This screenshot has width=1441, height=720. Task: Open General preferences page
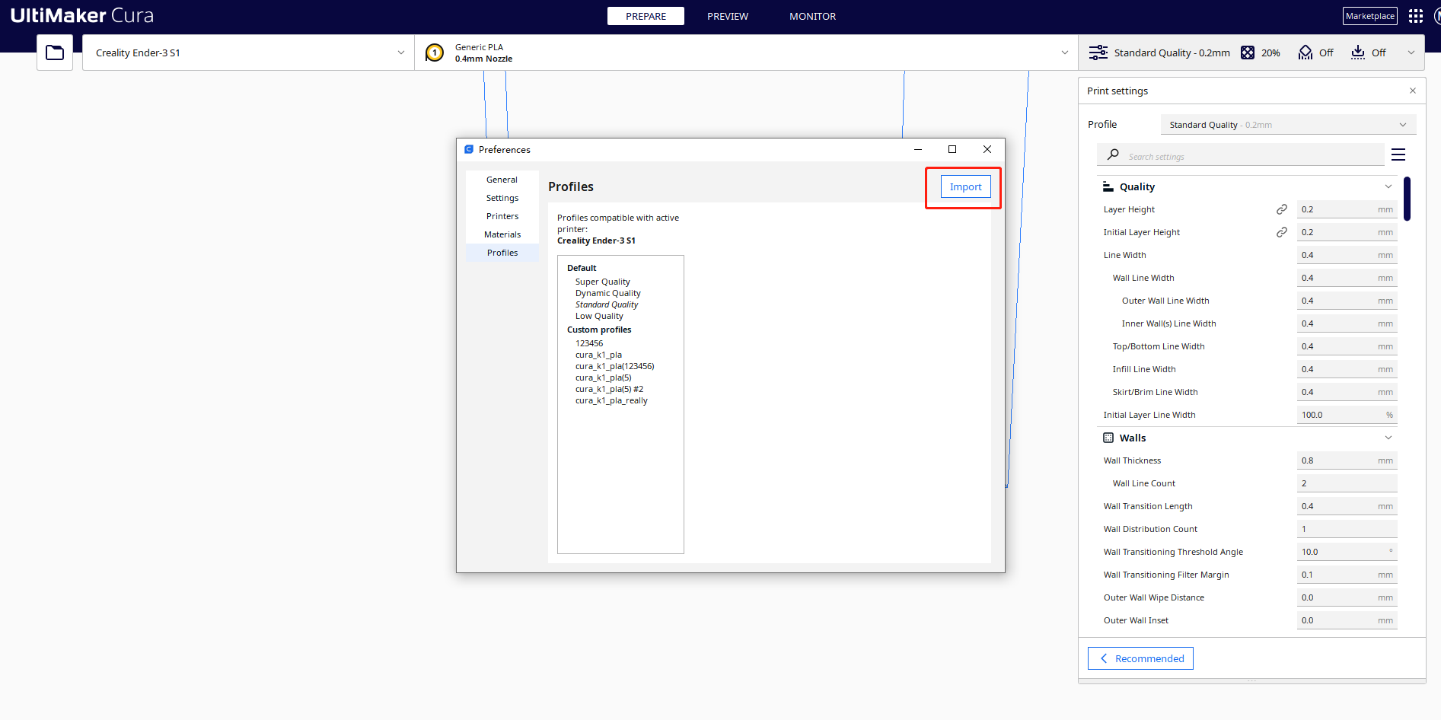[x=502, y=180]
